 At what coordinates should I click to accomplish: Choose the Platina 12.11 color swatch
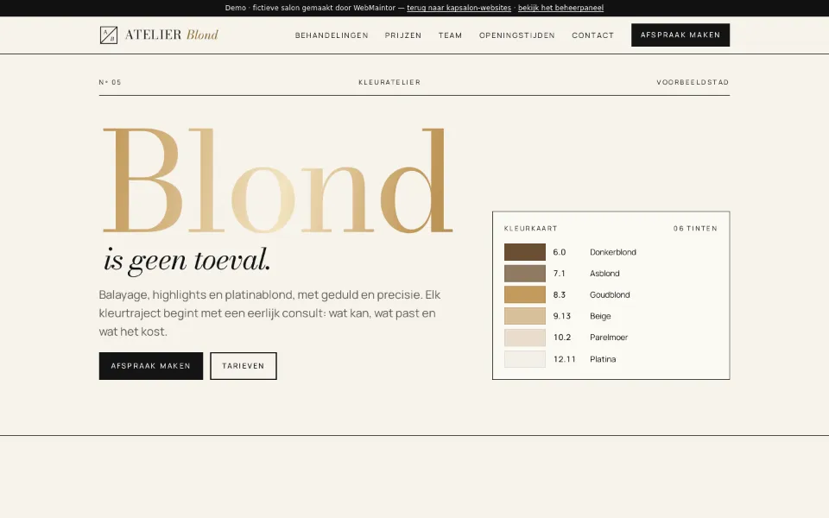tap(524, 359)
